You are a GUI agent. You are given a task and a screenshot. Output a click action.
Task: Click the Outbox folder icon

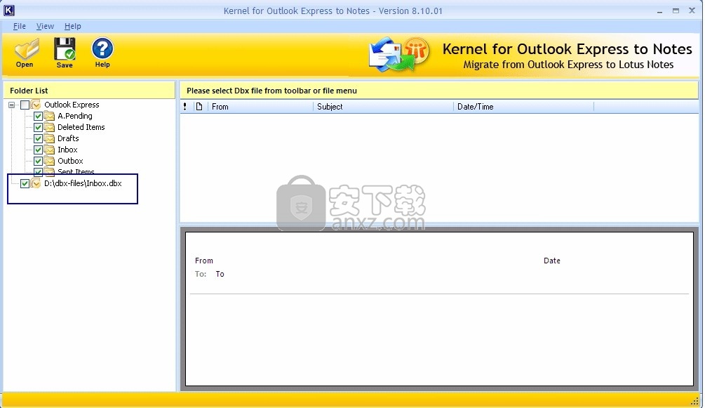[x=50, y=162]
